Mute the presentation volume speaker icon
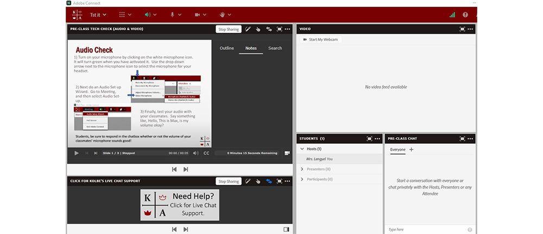Viewport: 543px width, 234px height. coord(195,153)
